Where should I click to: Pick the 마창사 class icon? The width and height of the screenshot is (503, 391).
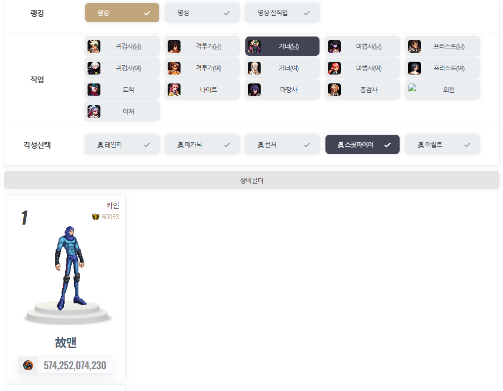point(254,90)
